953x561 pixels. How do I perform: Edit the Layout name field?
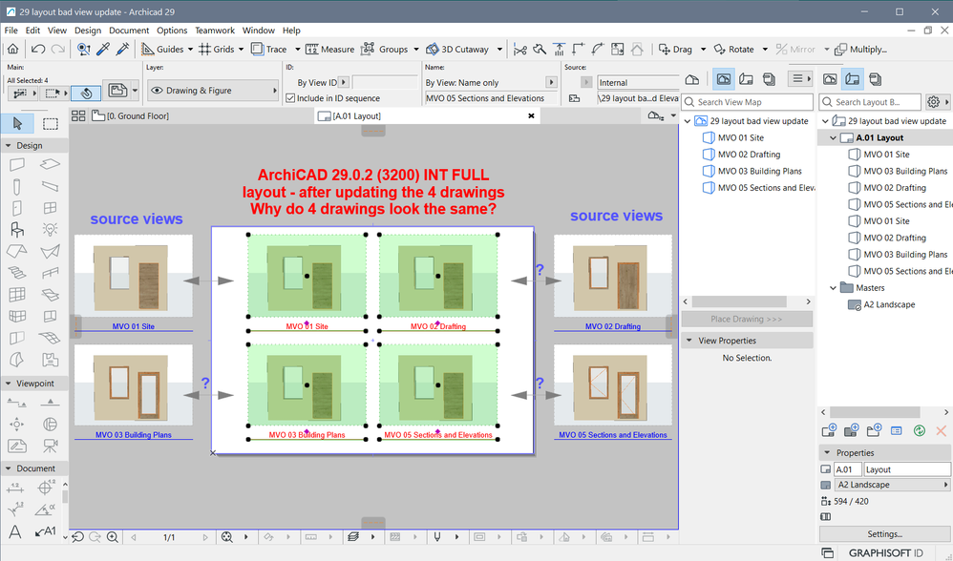coord(906,469)
